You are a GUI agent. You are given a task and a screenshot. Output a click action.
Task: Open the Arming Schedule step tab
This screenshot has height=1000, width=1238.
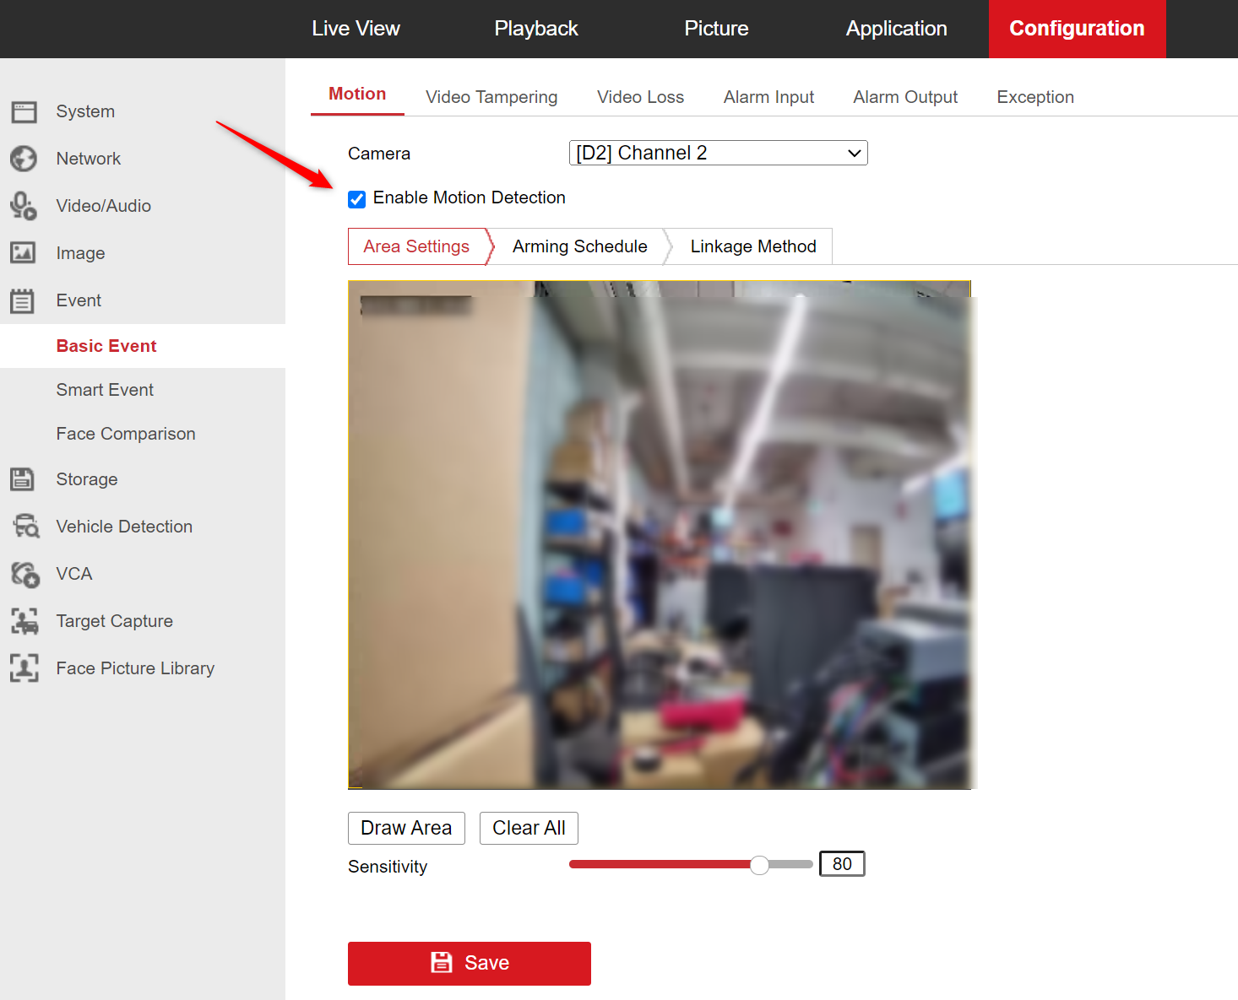click(580, 246)
